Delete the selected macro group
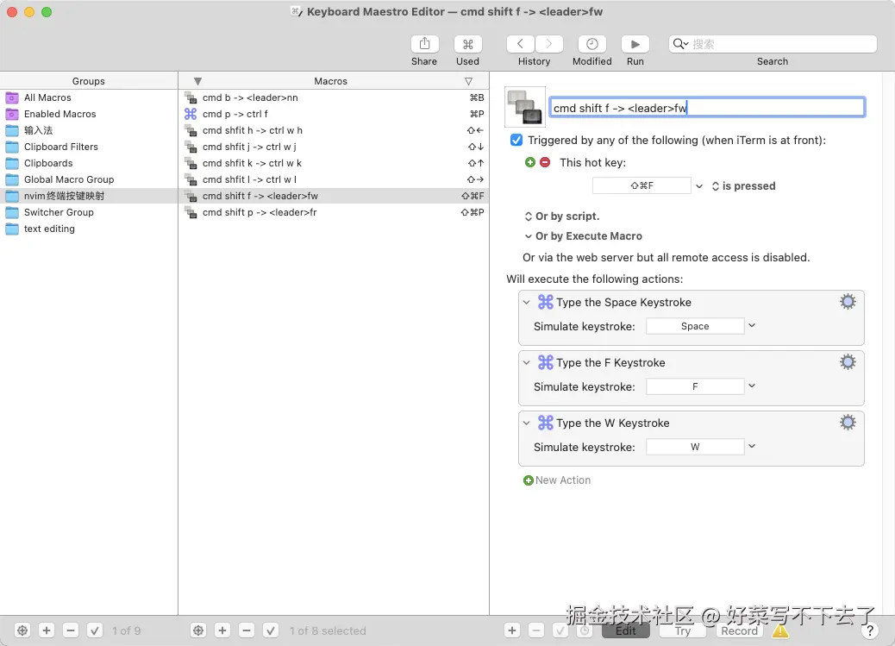Screen dimensions: 895x646 [x=70, y=630]
